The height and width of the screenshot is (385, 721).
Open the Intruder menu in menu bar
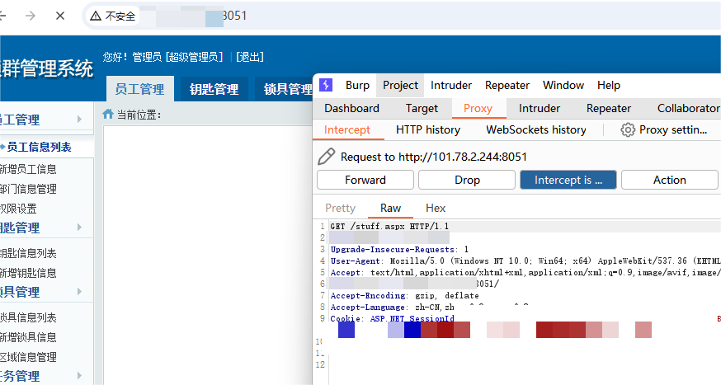451,86
